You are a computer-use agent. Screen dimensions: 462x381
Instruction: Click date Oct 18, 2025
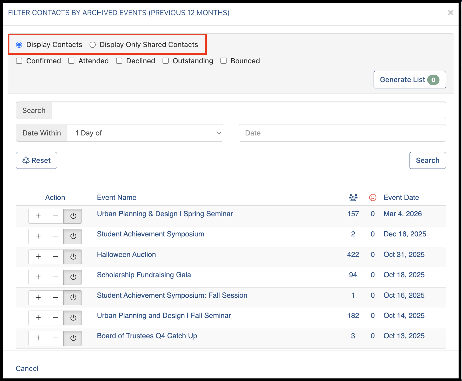pyautogui.click(x=404, y=275)
